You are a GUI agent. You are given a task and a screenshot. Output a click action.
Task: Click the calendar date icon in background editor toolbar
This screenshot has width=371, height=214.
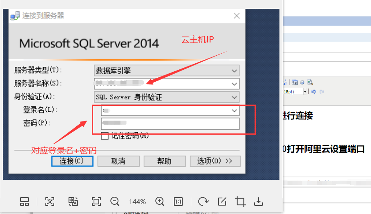click(x=295, y=82)
